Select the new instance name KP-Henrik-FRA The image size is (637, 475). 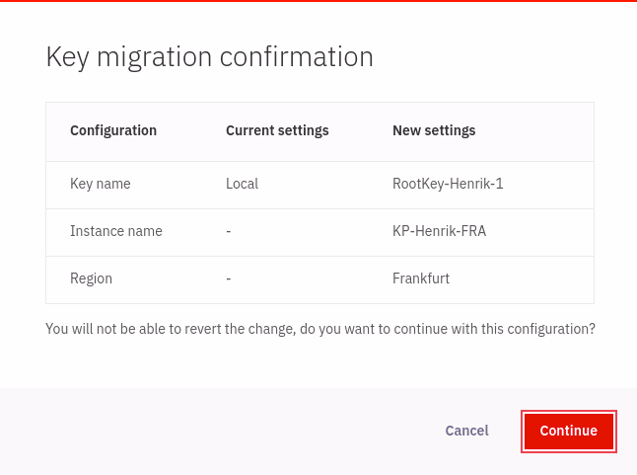[x=439, y=231]
